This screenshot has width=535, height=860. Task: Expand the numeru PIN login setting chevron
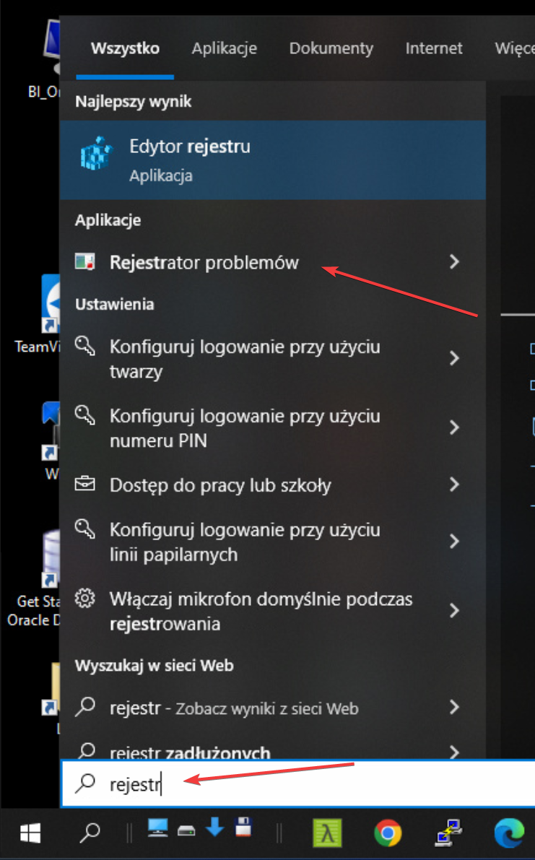click(454, 428)
